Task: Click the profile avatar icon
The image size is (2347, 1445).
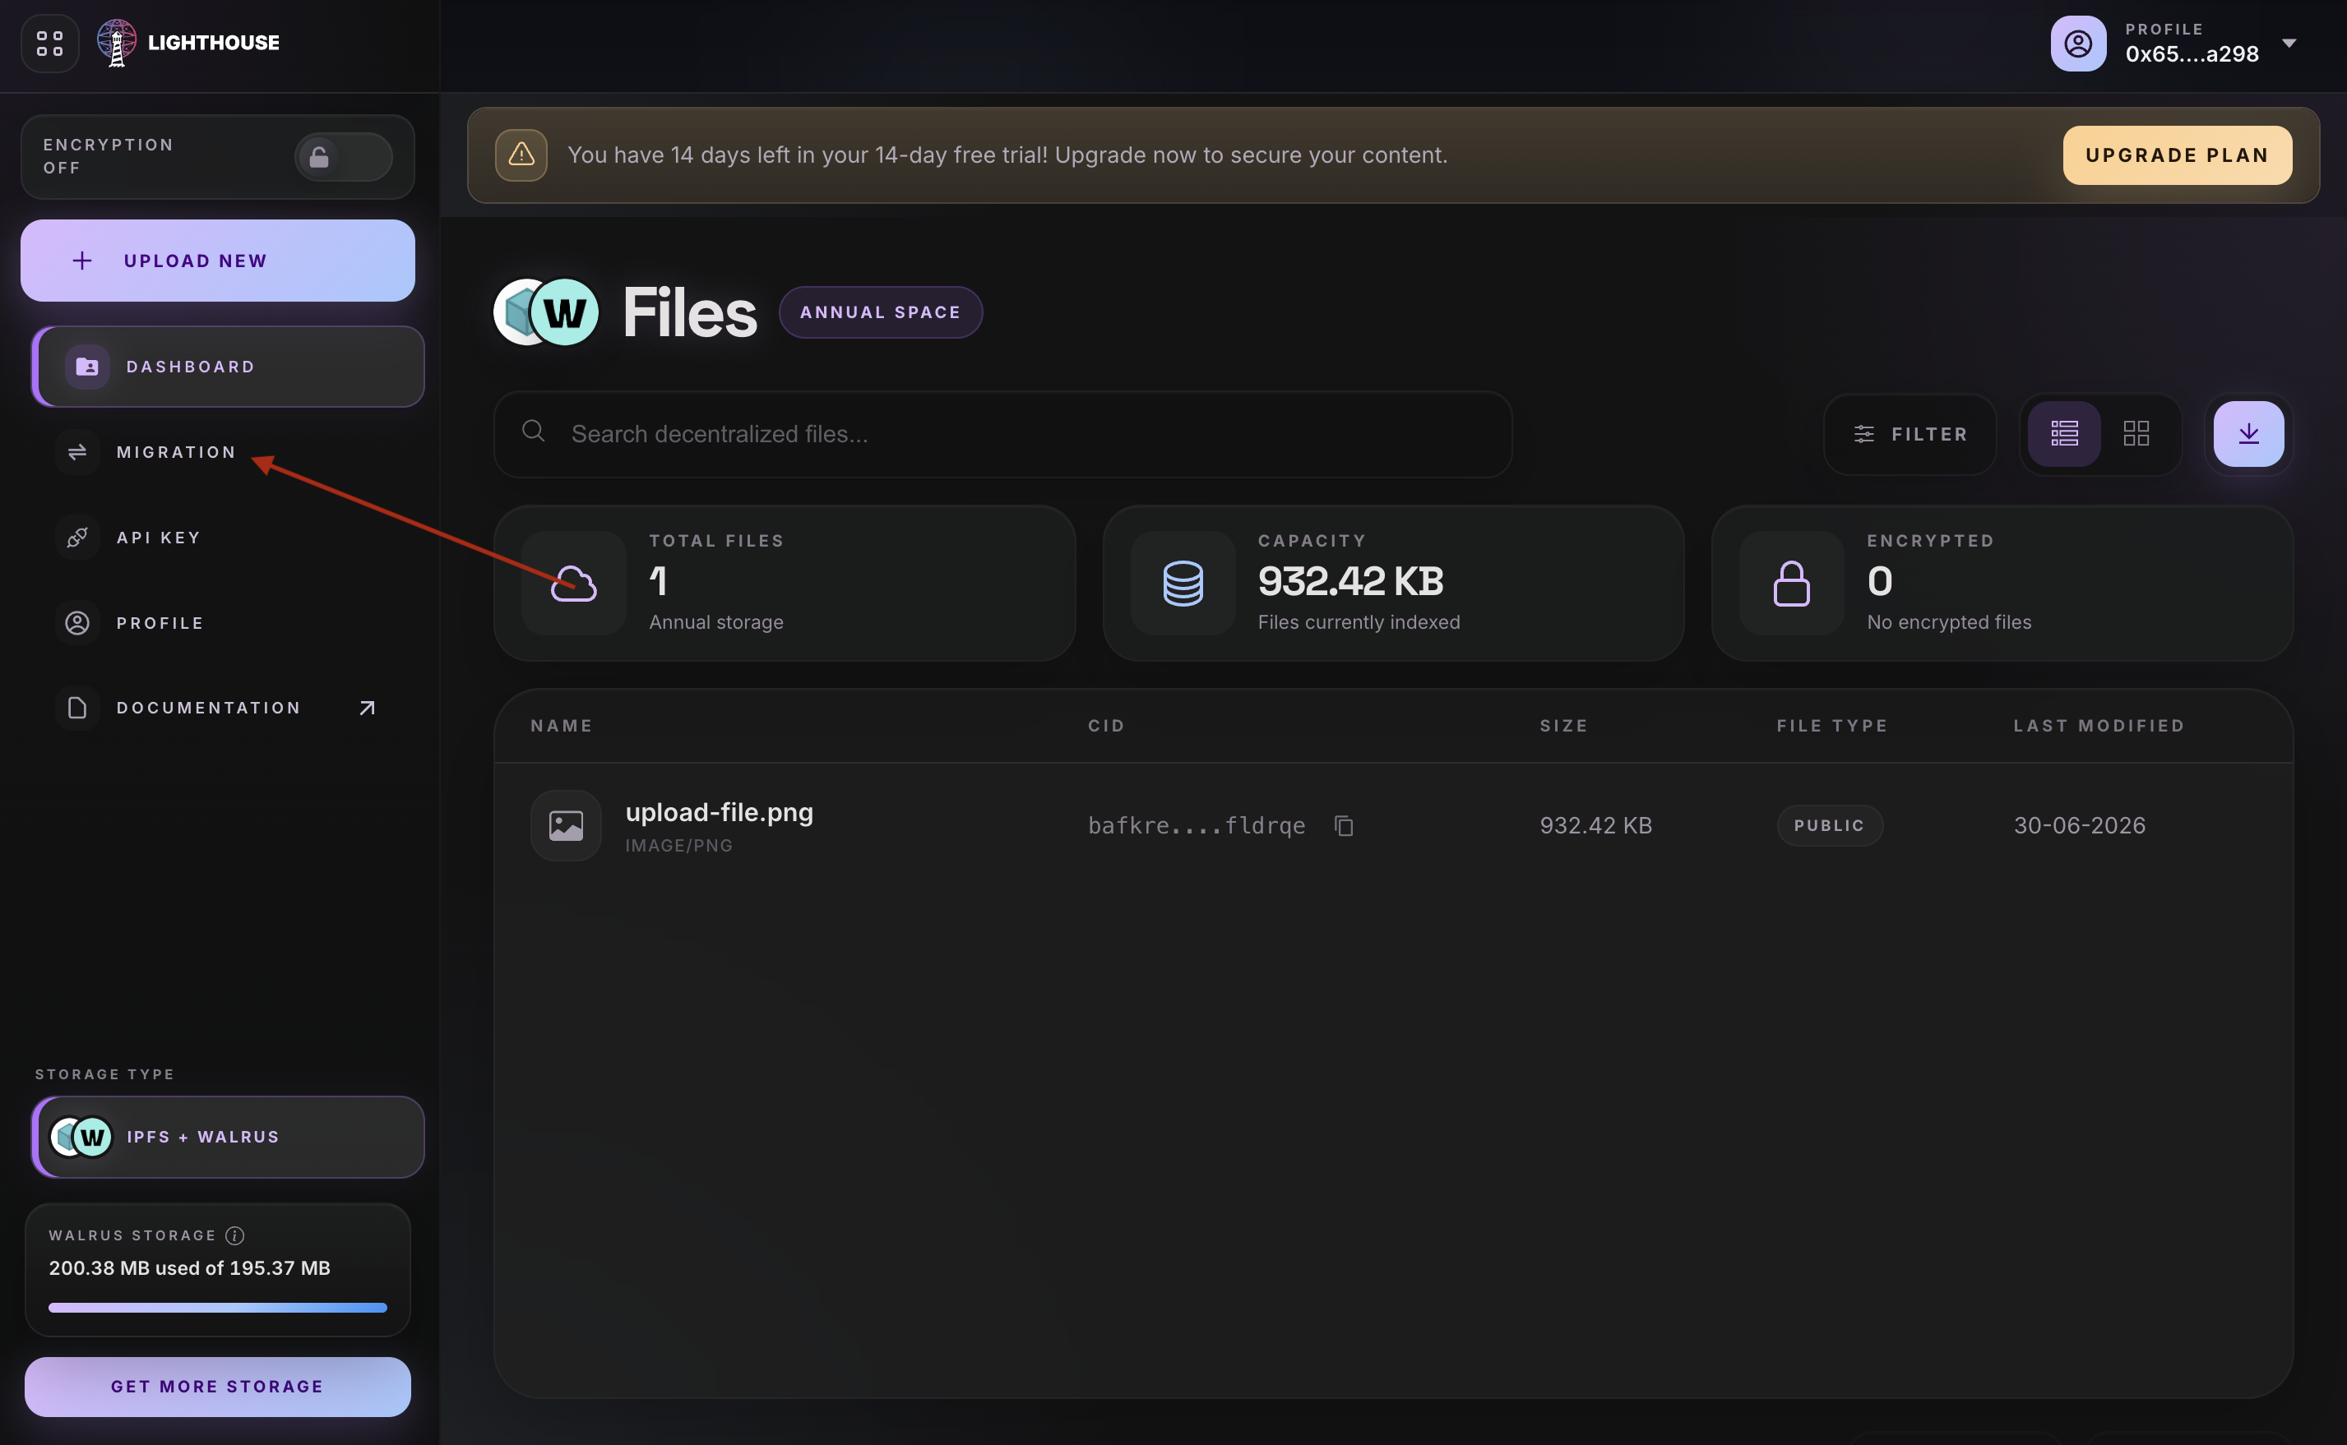Action: click(x=2077, y=43)
